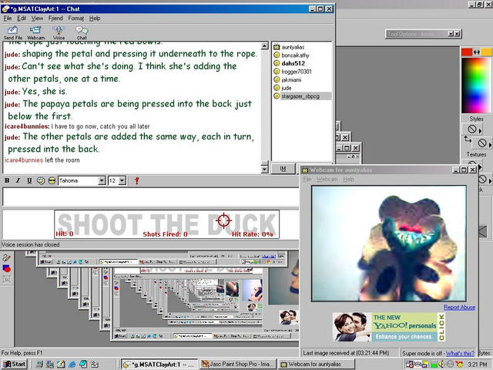This screenshot has height=370, width=493.
Task: Launch Internet Explorer from quick launch
Action: [72, 364]
